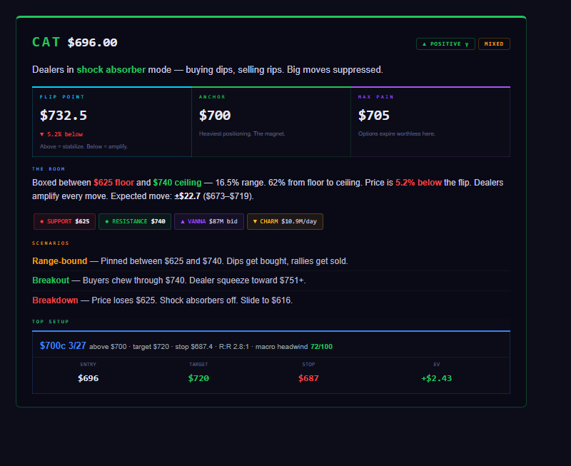Open the '$700c 3/27' setup link
This screenshot has width=571, height=466.
click(x=63, y=346)
